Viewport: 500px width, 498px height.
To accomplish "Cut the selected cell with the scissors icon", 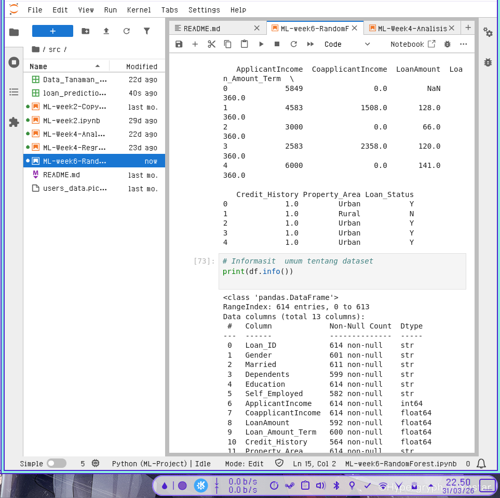I will click(211, 44).
